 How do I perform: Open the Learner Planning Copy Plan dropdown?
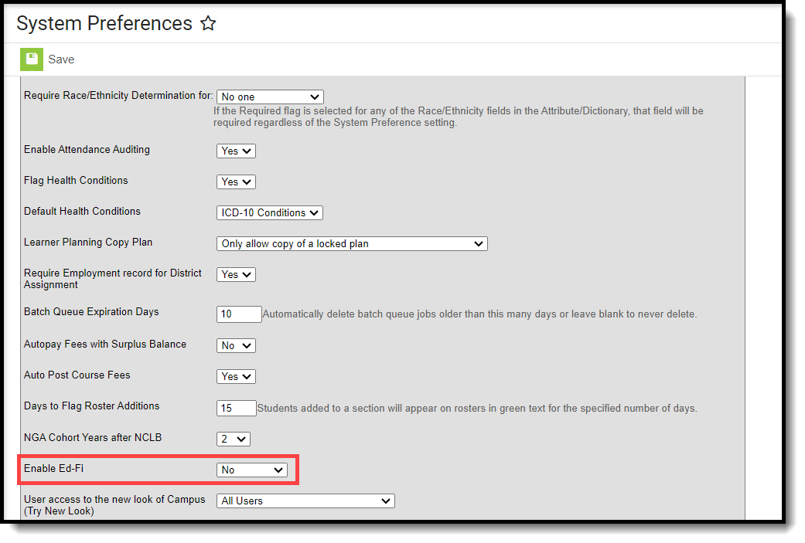(352, 243)
